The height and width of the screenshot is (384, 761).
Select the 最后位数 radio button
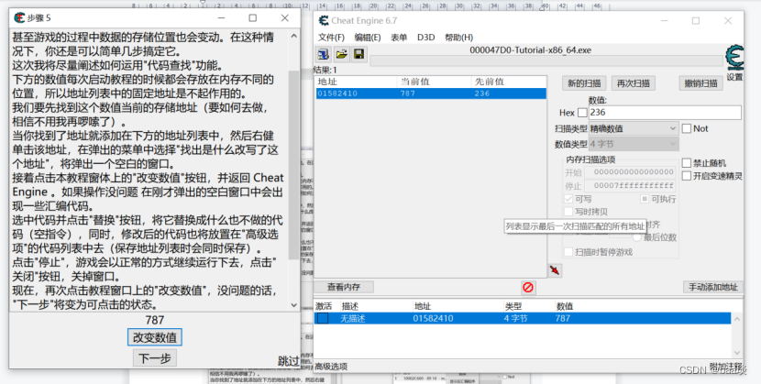637,237
